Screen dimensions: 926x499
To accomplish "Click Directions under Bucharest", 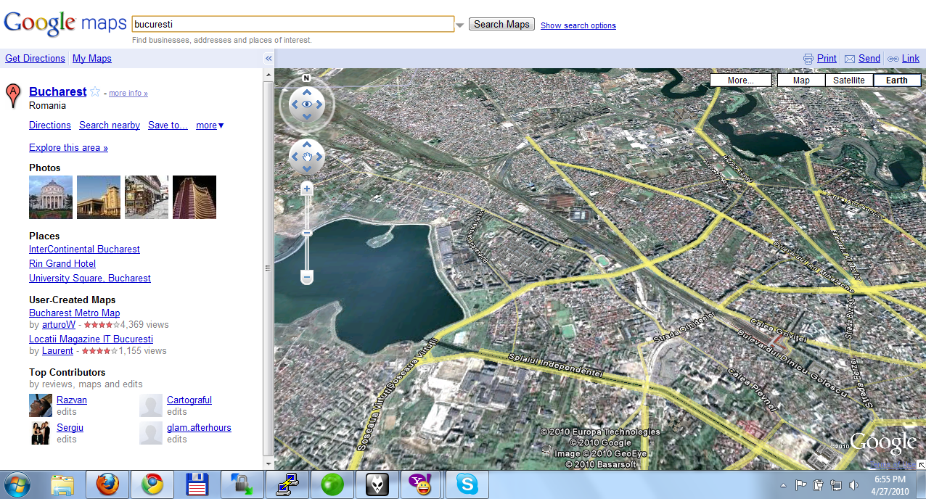I will point(50,125).
